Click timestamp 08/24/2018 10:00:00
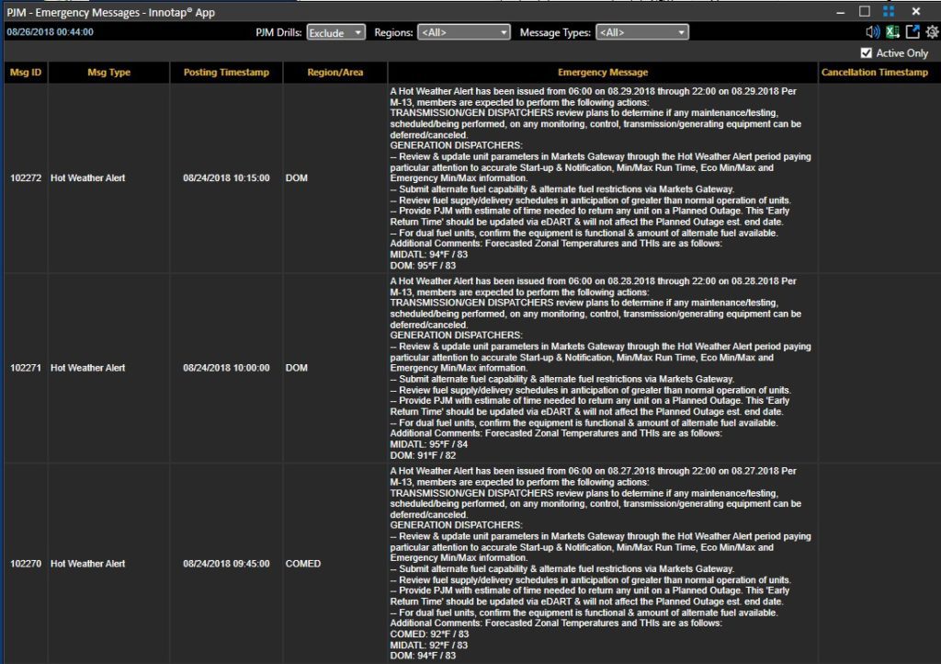941x664 pixels. (226, 368)
